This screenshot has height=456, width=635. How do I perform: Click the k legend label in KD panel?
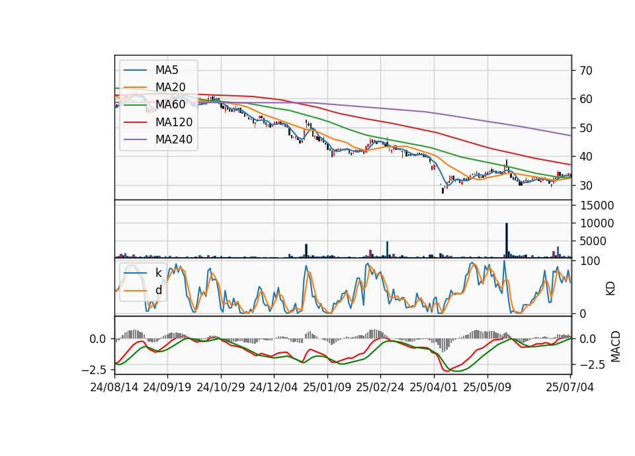point(158,273)
